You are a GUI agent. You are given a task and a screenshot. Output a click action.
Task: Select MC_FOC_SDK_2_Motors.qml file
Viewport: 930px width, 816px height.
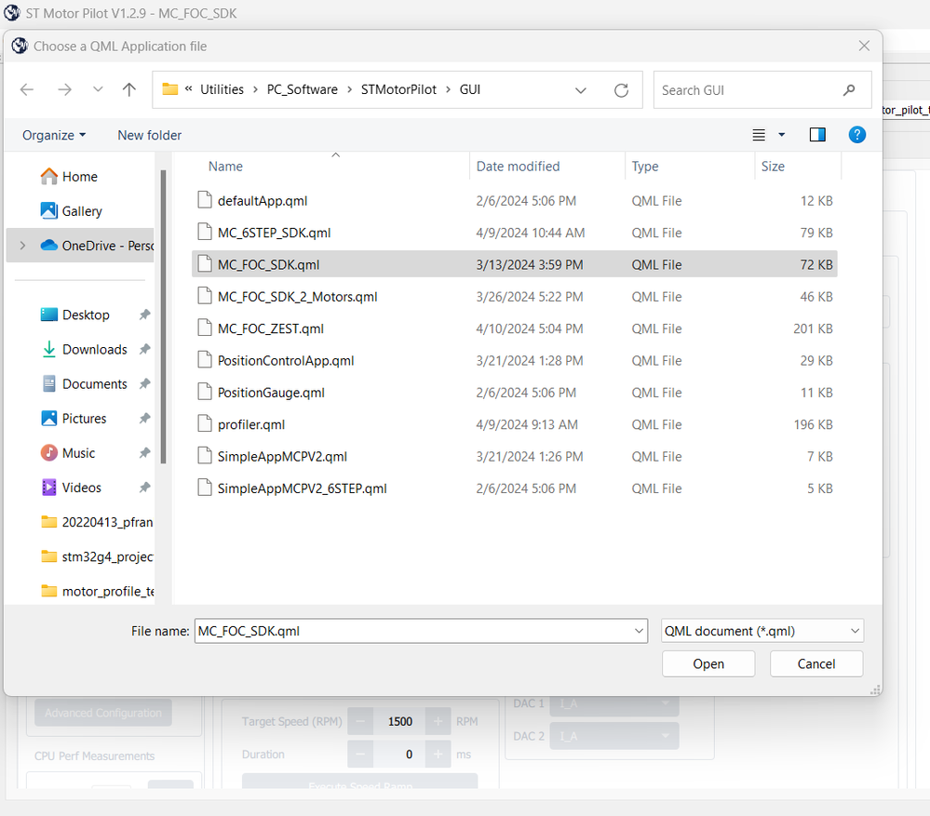pyautogui.click(x=514, y=296)
